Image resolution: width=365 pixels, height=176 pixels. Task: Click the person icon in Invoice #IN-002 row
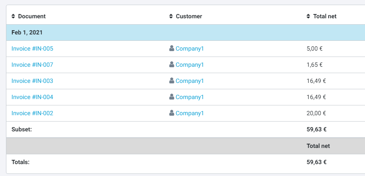[172, 113]
